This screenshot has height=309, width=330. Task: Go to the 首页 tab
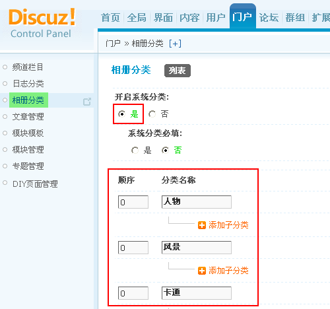click(110, 18)
